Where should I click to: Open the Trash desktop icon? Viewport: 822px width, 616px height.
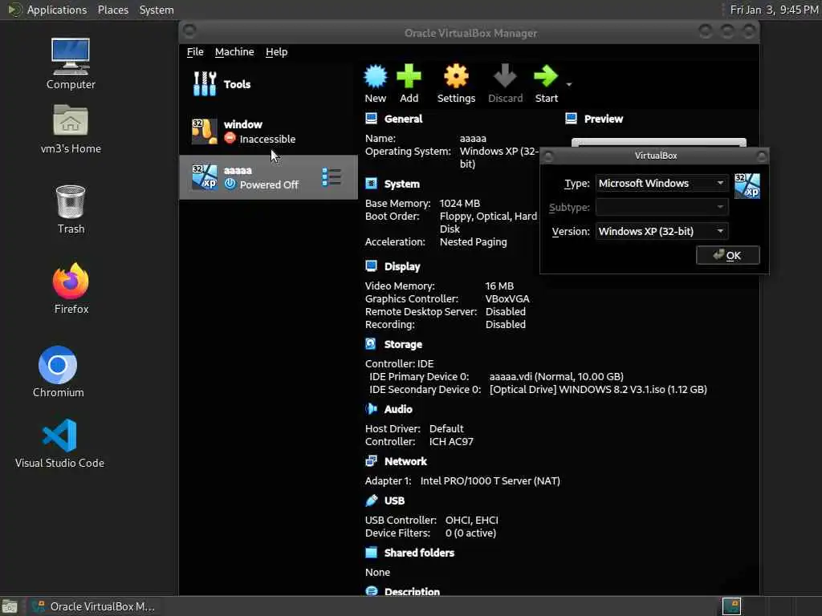point(71,209)
